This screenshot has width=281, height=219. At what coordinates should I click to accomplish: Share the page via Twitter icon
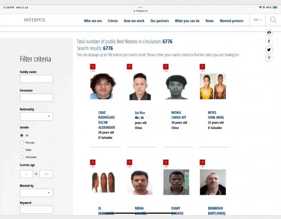(x=269, y=50)
